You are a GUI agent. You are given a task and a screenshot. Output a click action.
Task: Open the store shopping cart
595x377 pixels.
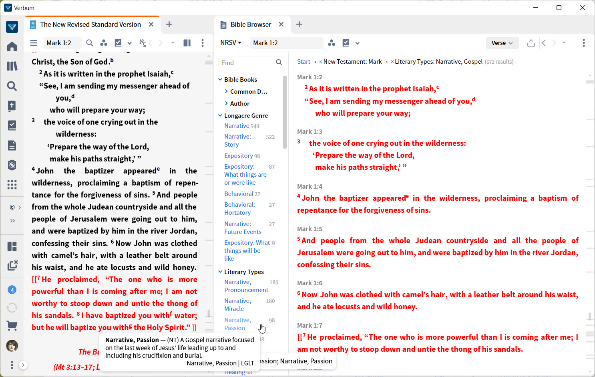(x=12, y=326)
